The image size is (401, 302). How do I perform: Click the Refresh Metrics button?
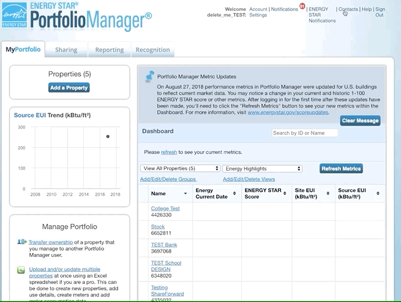341,168
